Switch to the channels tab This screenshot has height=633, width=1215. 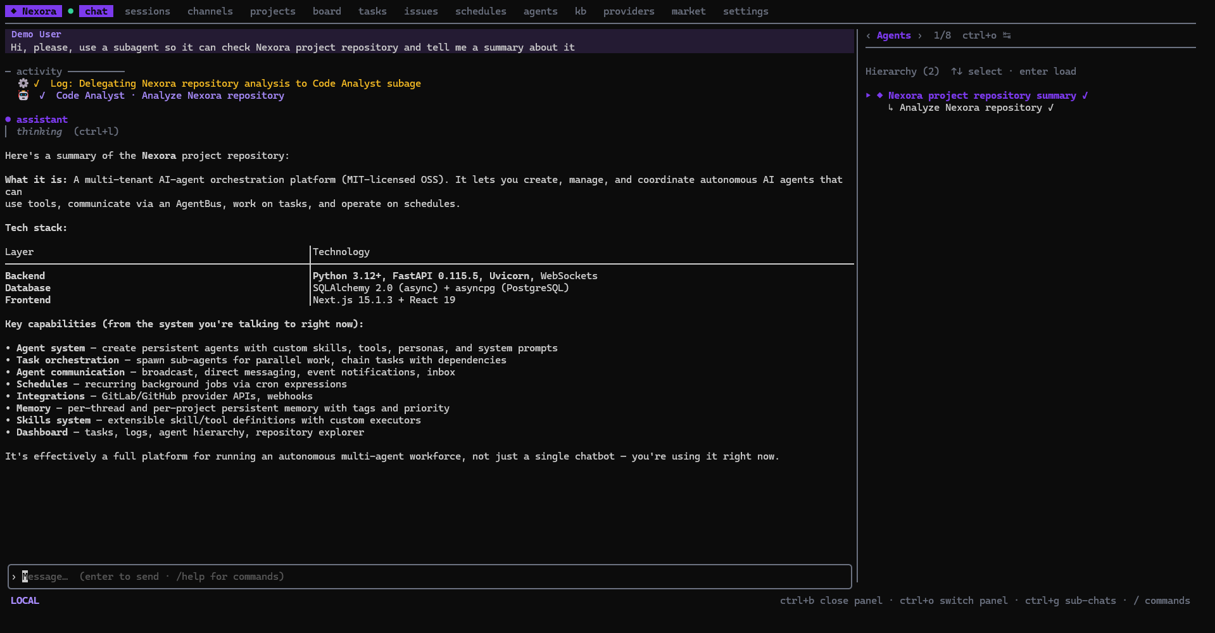click(210, 11)
